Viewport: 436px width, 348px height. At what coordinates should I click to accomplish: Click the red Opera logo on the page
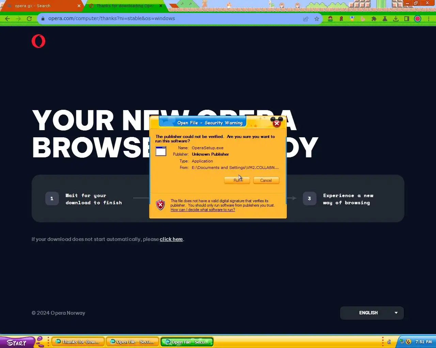click(38, 41)
